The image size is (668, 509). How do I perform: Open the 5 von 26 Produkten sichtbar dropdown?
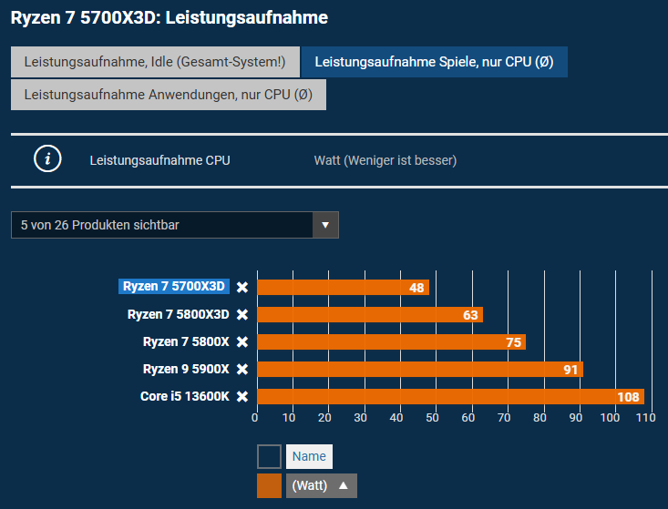[175, 225]
